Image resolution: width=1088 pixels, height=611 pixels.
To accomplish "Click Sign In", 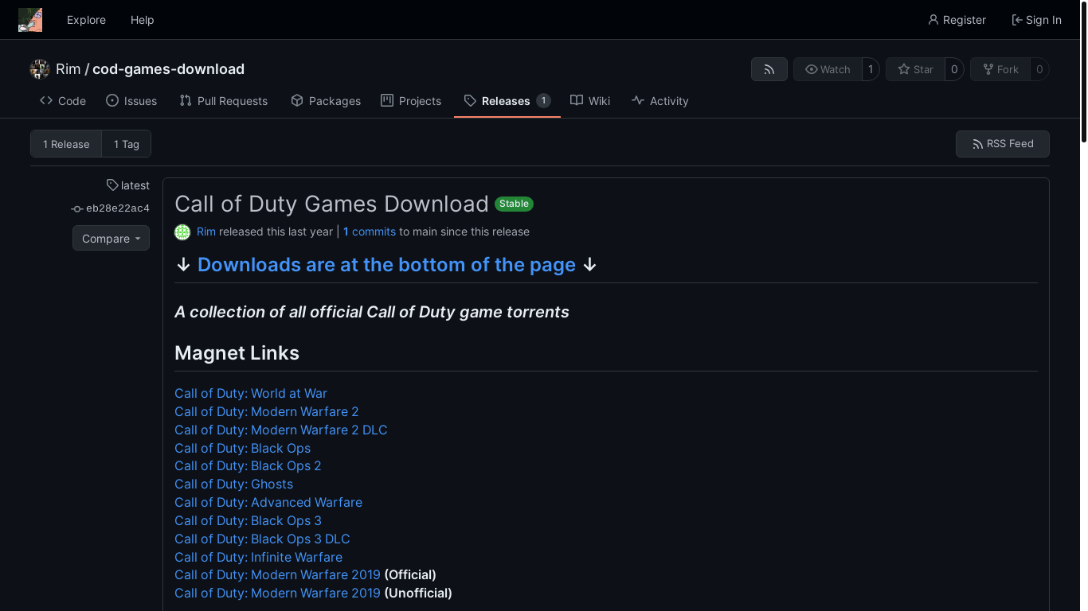I will (1036, 20).
